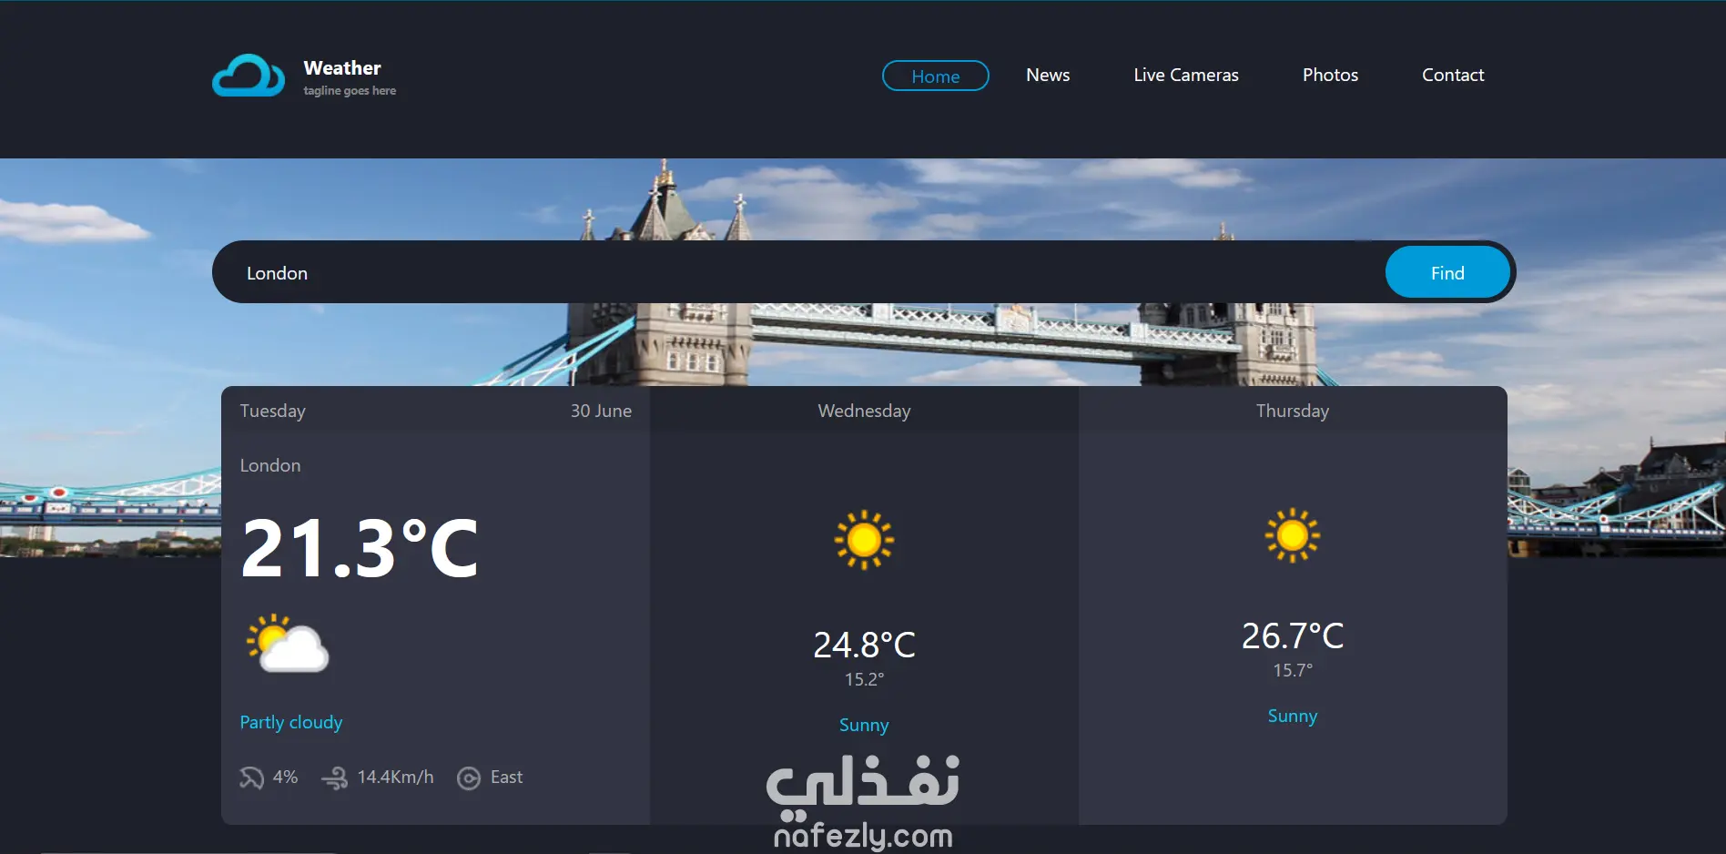Click Wednesday's Sunny condition label

click(864, 725)
